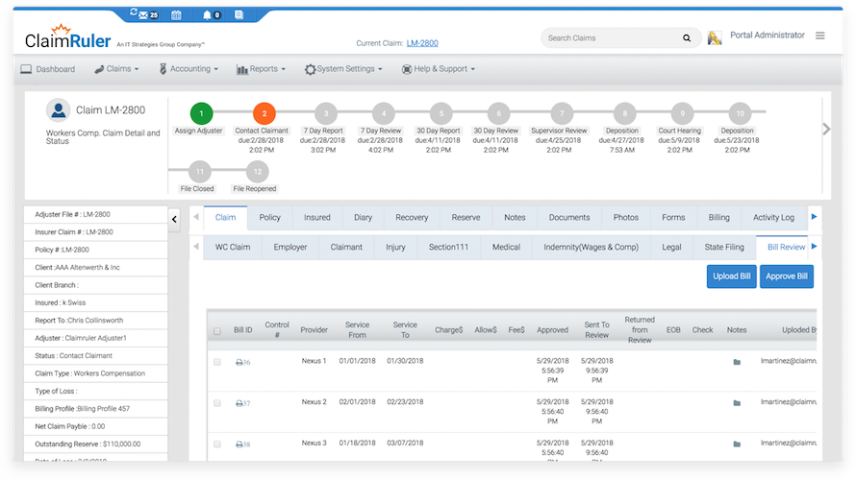Click into the Search Claims field
The width and height of the screenshot is (856, 480).
(x=611, y=38)
